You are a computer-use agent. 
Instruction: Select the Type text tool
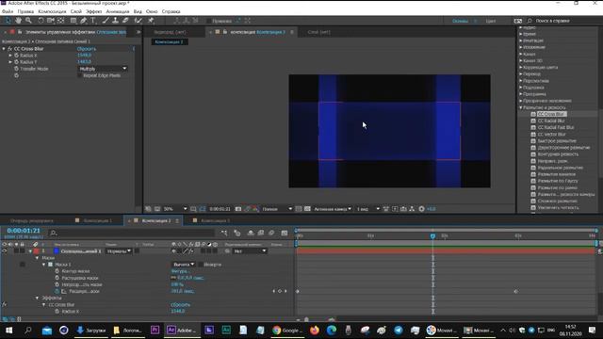click(93, 21)
